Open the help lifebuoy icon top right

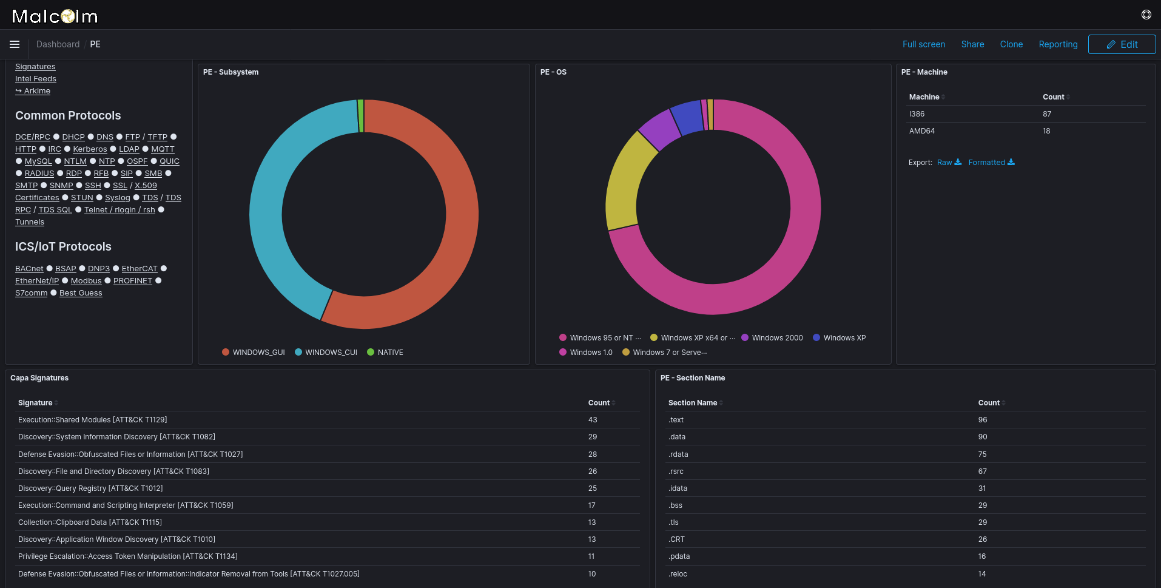tap(1146, 15)
